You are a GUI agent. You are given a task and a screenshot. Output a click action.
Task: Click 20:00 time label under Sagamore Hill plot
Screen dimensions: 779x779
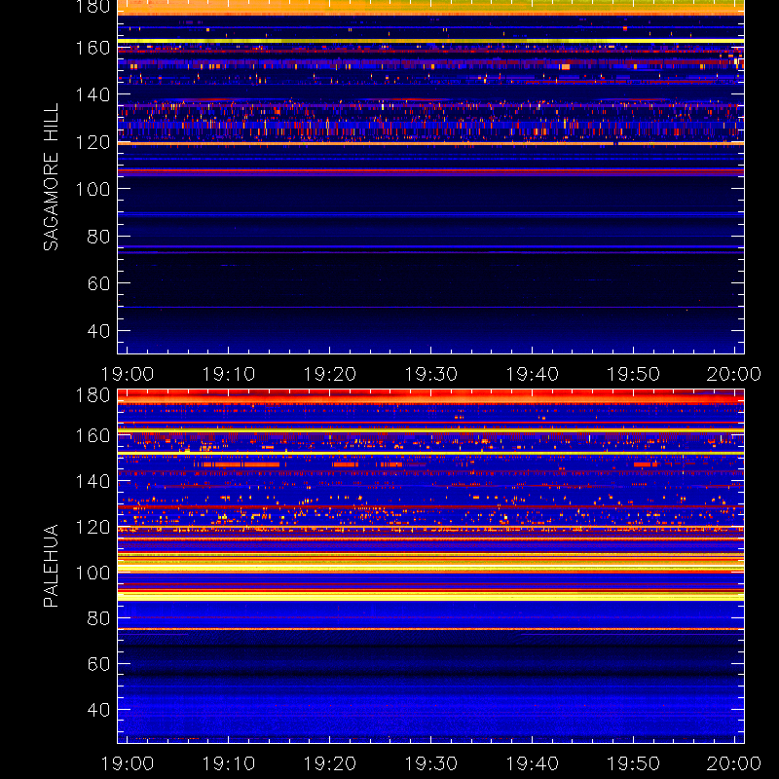click(734, 374)
